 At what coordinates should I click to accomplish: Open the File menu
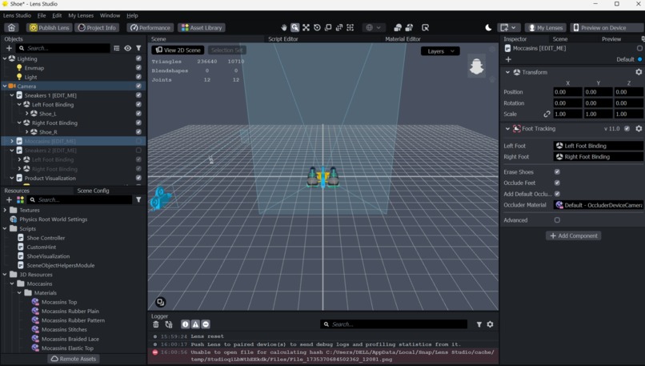(42, 16)
